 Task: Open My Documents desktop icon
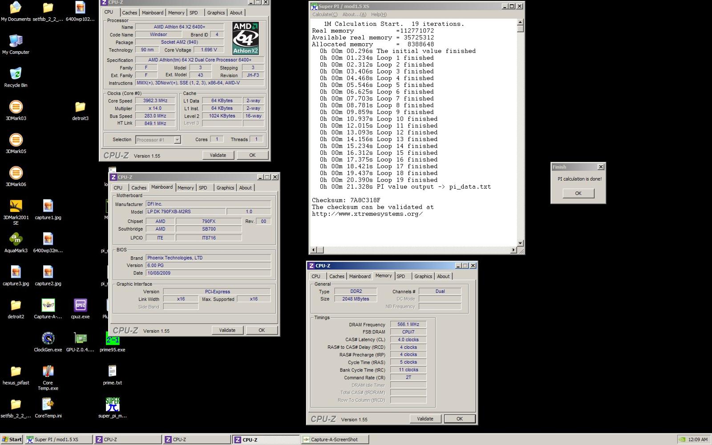(x=16, y=11)
